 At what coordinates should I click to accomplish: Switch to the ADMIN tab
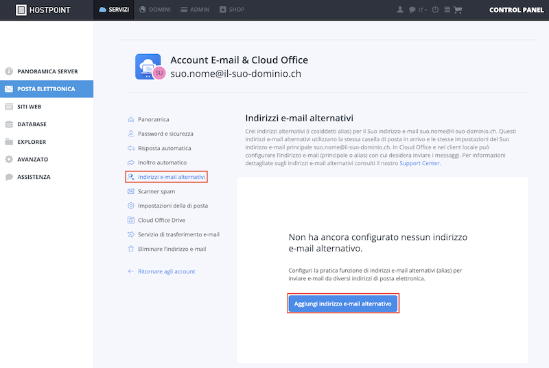click(195, 10)
